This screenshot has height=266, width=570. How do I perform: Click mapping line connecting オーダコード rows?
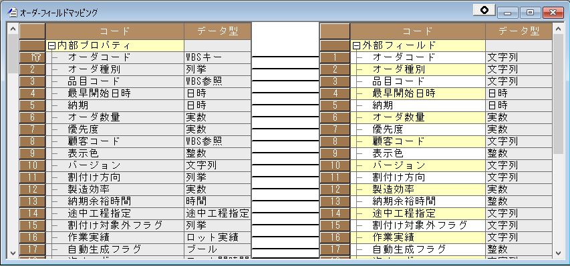coord(285,57)
